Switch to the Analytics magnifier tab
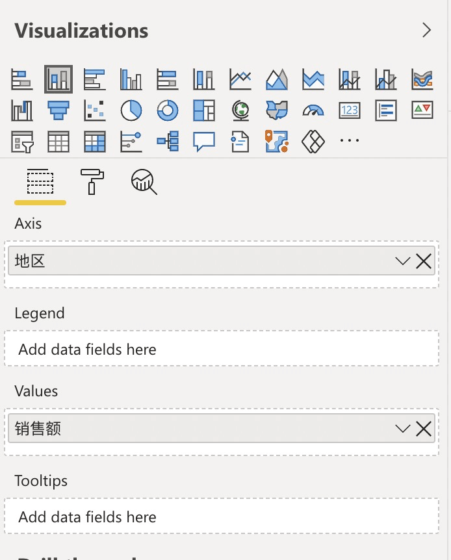451x560 pixels. click(x=144, y=182)
